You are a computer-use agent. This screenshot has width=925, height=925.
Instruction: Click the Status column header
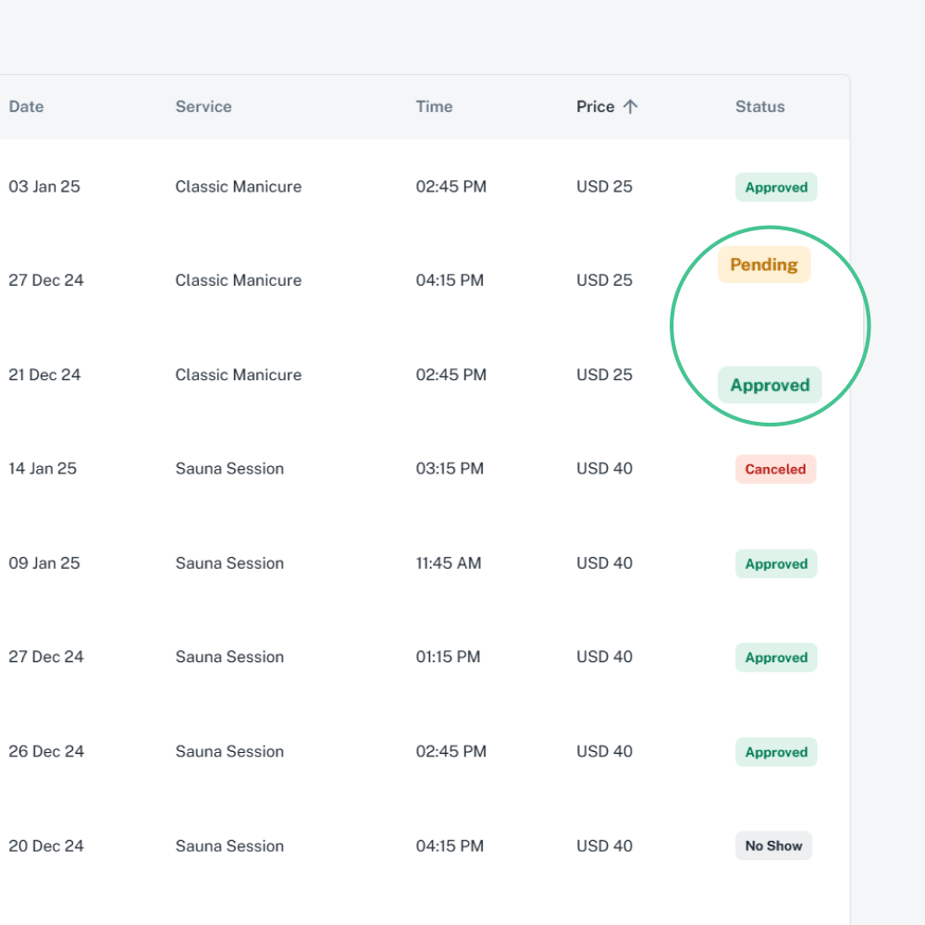[x=759, y=106]
